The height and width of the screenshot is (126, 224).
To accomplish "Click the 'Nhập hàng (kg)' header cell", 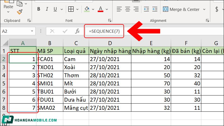I will pyautogui.click(x=151, y=51).
